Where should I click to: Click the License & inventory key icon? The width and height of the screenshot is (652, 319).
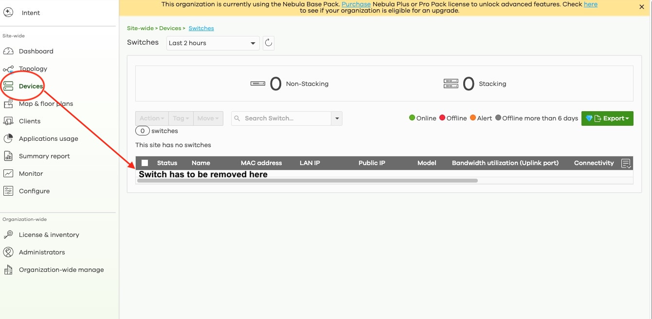8,235
